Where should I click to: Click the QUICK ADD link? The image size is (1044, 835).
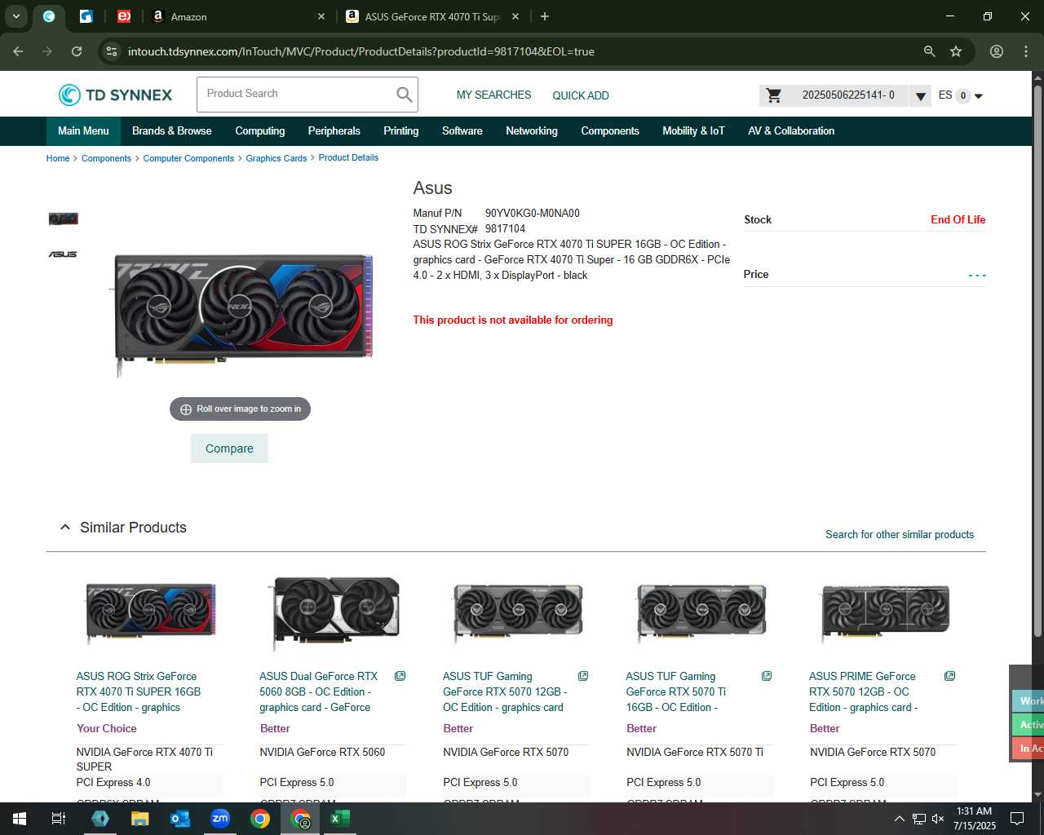pyautogui.click(x=581, y=95)
